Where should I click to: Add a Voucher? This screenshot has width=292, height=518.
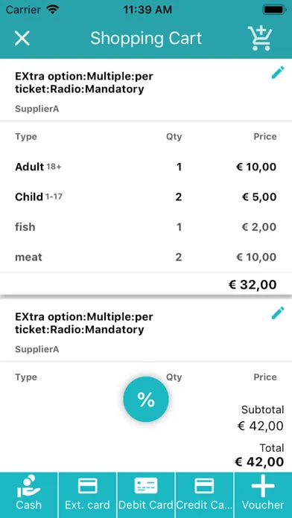[263, 495]
